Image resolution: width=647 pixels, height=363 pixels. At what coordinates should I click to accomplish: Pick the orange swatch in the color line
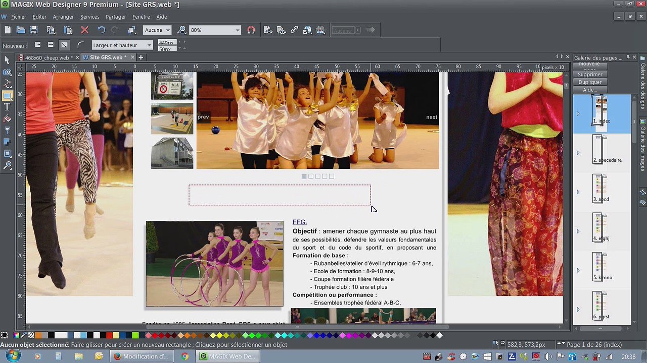39,335
